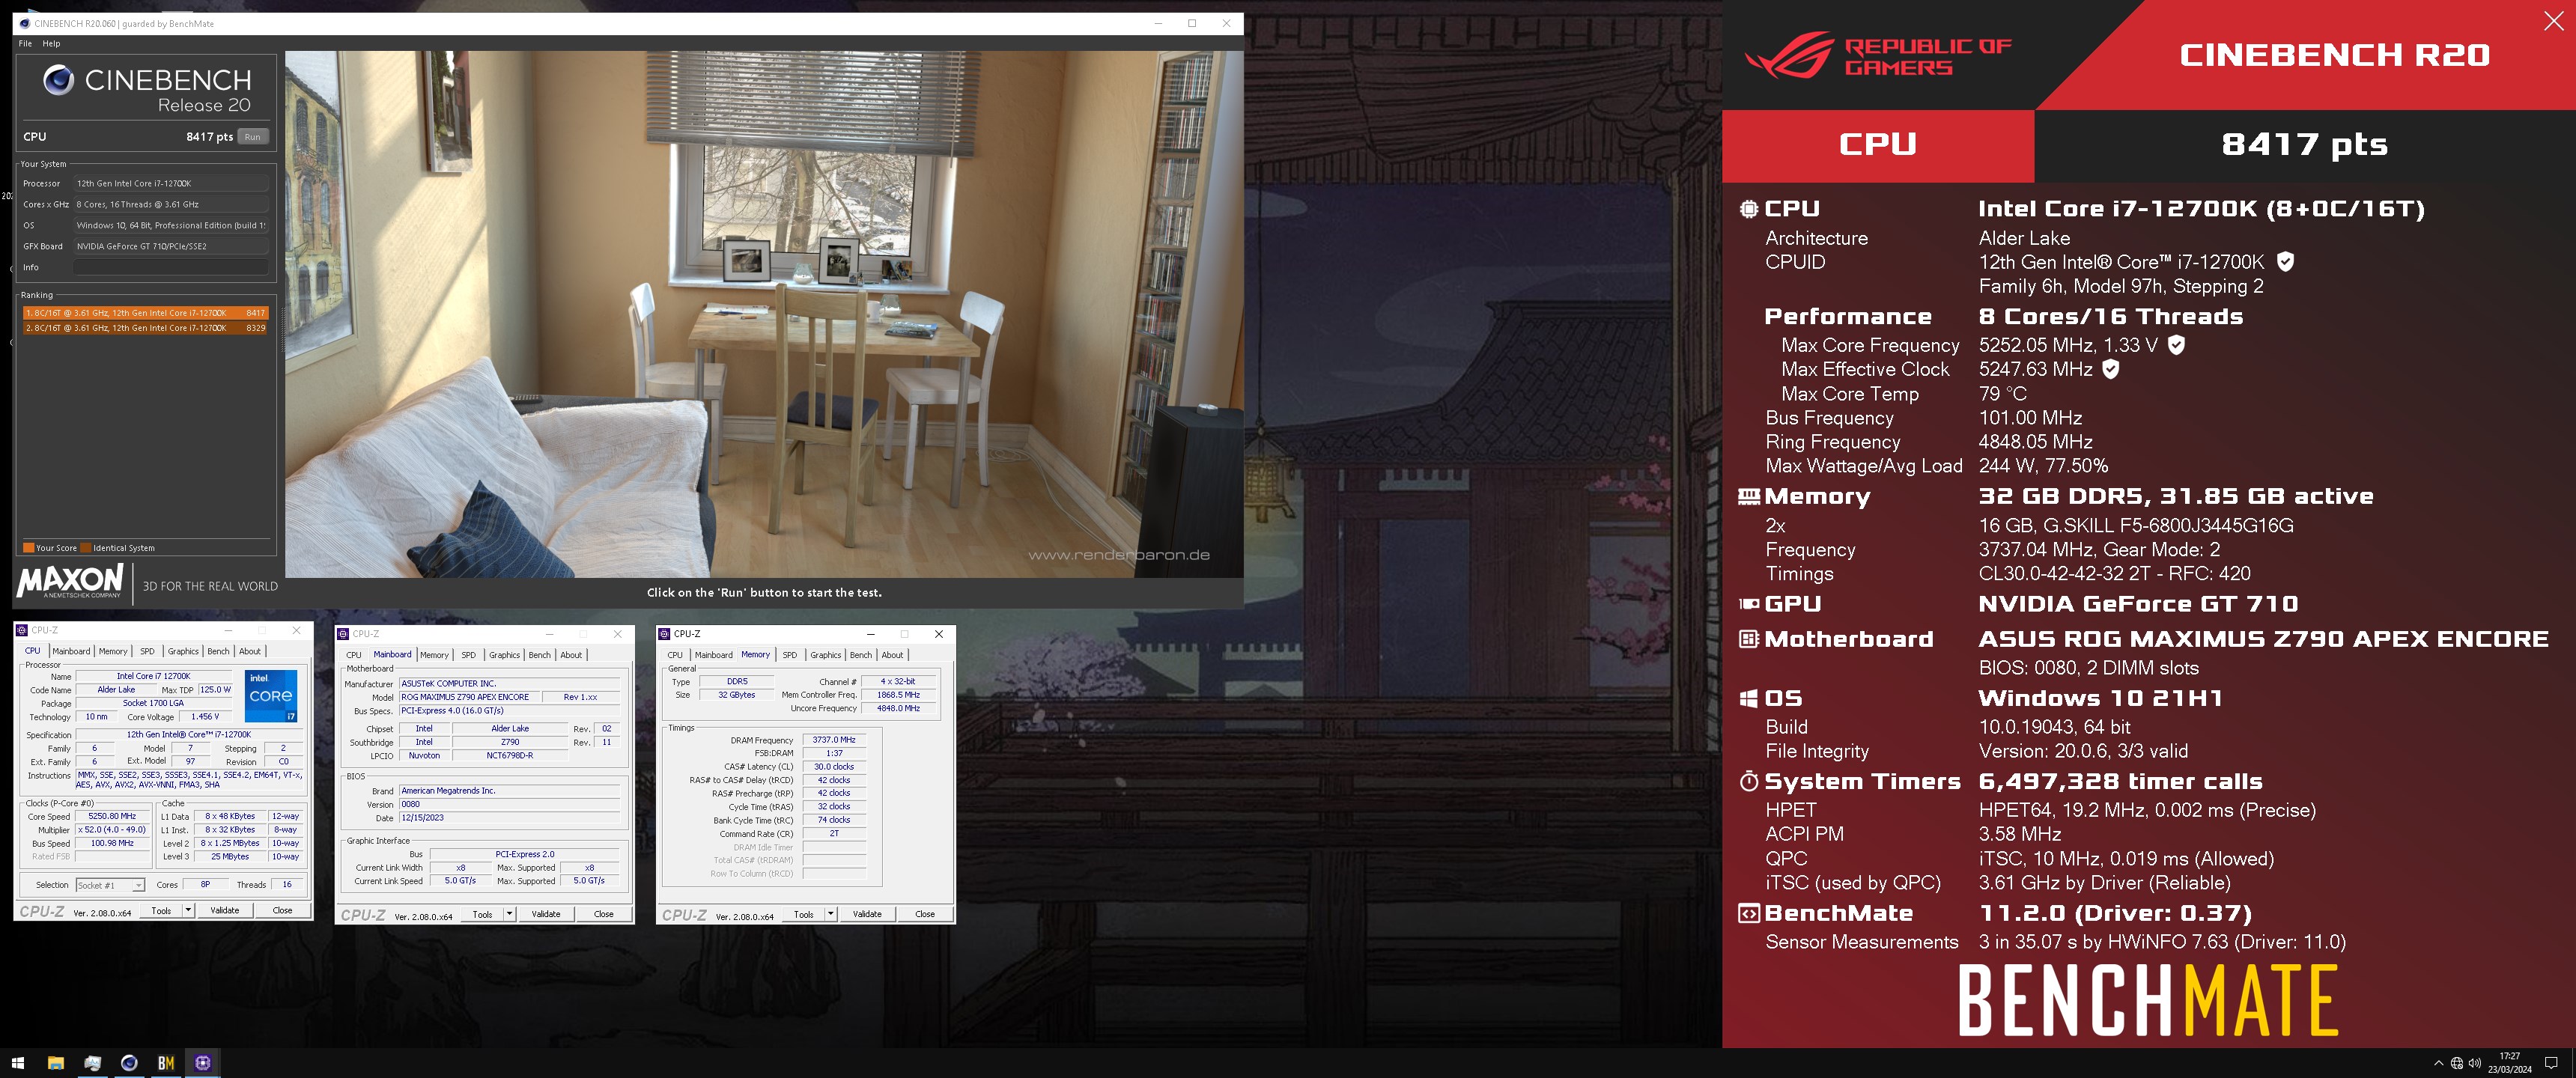
Task: Click the Close button in the CPU-Z Mainboard window
Action: 604,914
